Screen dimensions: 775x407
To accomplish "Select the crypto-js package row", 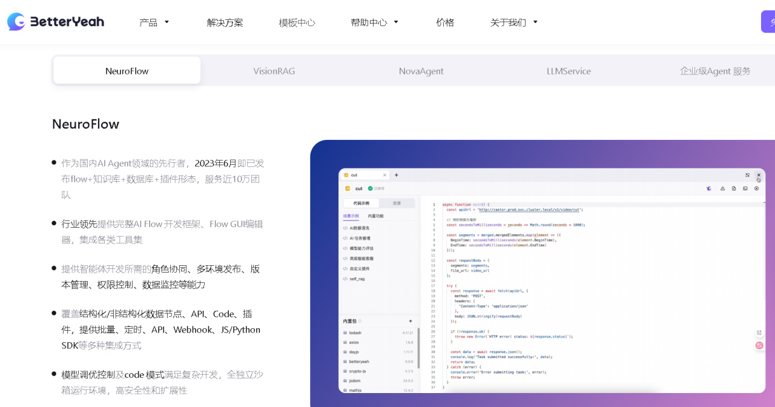I will [x=378, y=371].
